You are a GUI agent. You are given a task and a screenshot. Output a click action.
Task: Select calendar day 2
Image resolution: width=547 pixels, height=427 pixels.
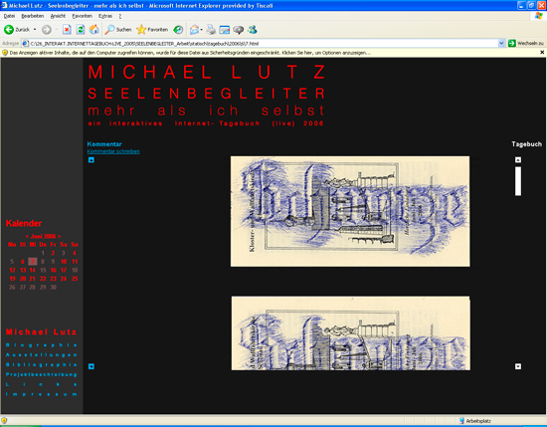pyautogui.click(x=53, y=253)
